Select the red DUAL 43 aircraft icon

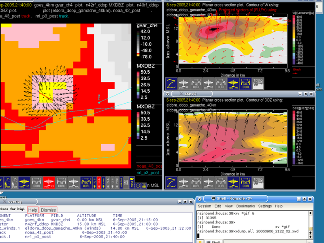[x=49, y=182]
